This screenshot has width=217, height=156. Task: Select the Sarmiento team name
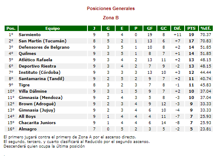(x=30, y=35)
